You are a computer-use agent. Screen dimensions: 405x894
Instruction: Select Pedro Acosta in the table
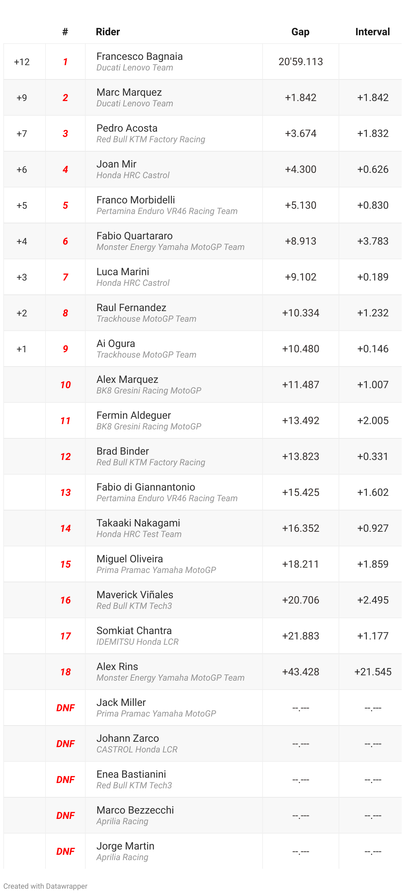(127, 128)
